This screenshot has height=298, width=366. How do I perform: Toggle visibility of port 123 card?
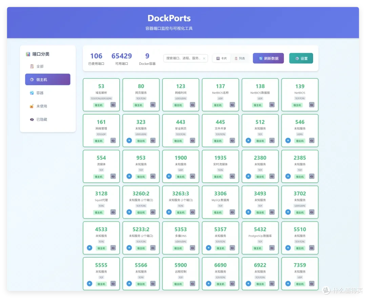(x=192, y=105)
